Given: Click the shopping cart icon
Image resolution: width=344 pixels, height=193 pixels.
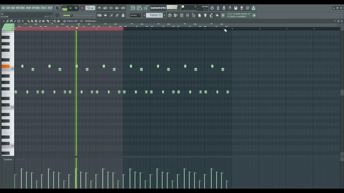Looking at the screenshot, I should pos(223,15).
